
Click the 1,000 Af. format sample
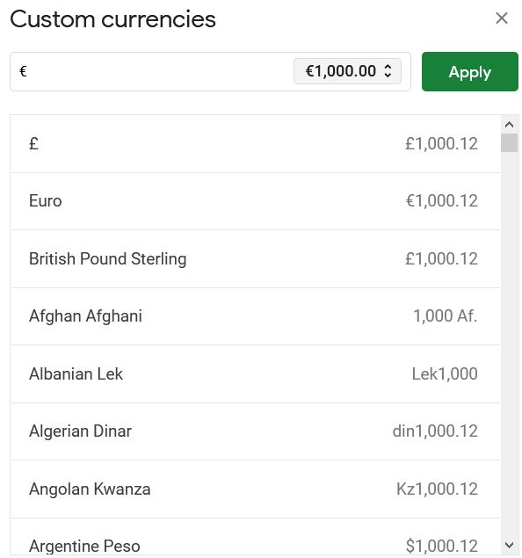point(445,316)
